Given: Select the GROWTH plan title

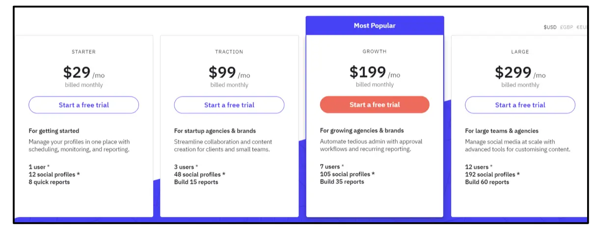Looking at the screenshot, I should pyautogui.click(x=375, y=51).
